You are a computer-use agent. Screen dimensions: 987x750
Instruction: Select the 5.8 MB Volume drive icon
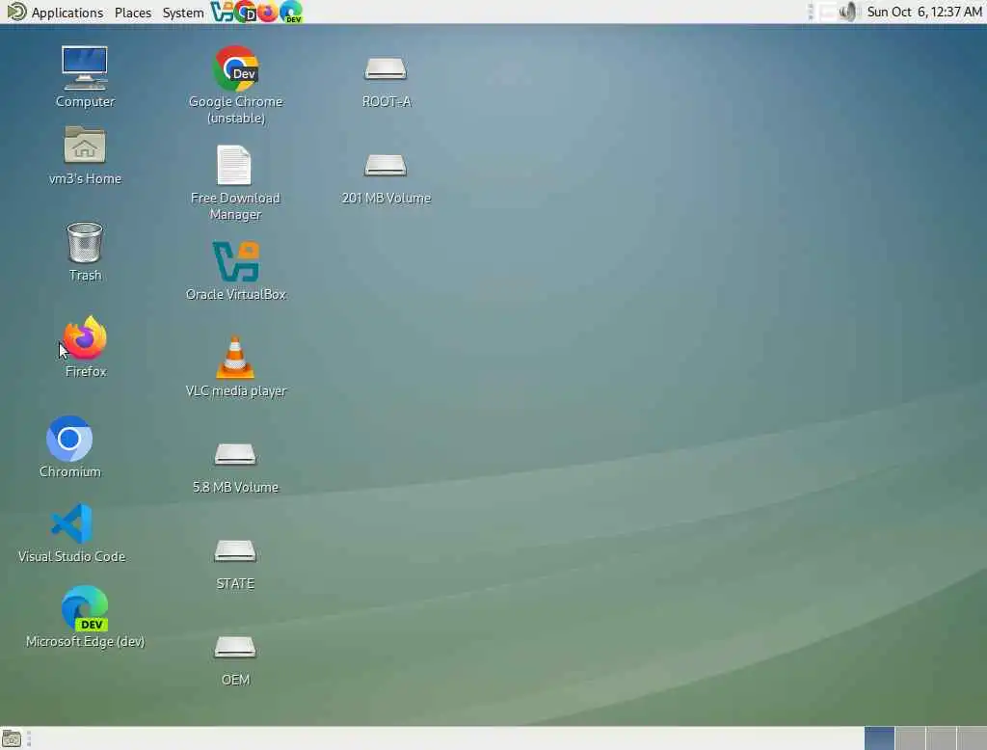(x=235, y=468)
